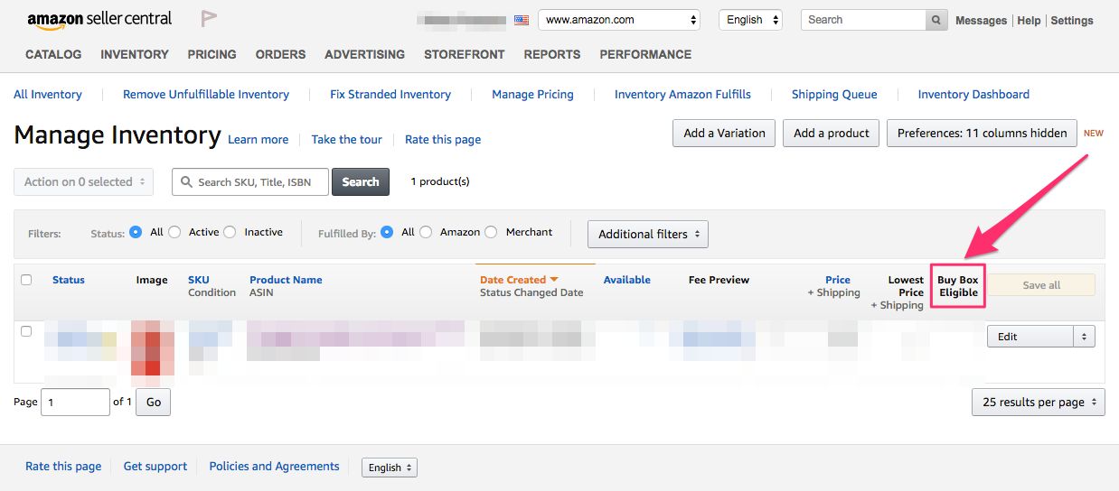Click the Add a Variation button
Viewport: 1119px width, 491px height.
pos(724,133)
